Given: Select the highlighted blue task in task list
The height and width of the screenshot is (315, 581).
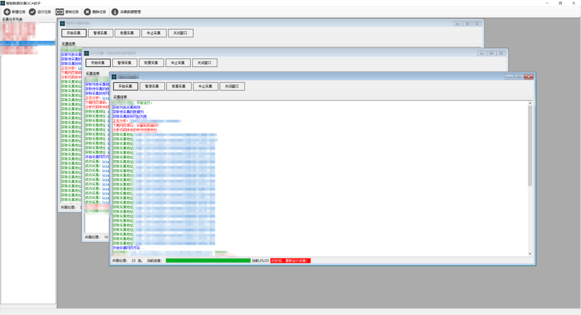Looking at the screenshot, I should (x=28, y=43).
